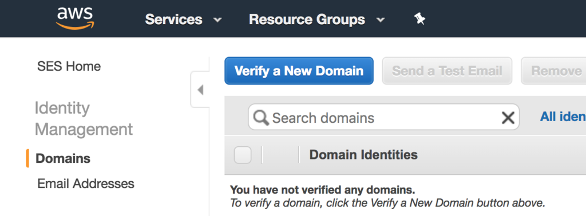Clear the domain search with X
This screenshot has height=216, width=586.
[508, 118]
